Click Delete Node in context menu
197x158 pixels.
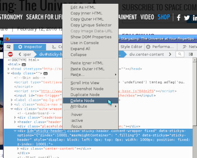[91, 100]
